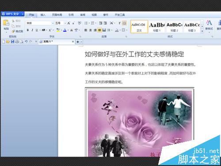
Task: Click the Print Preview icon
Action: [22, 42]
